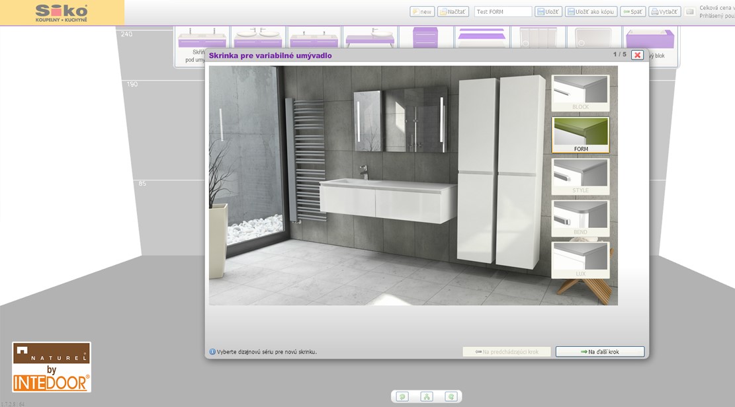This screenshot has width=735, height=407.
Task: Click the Späť back button
Action: [632, 12]
